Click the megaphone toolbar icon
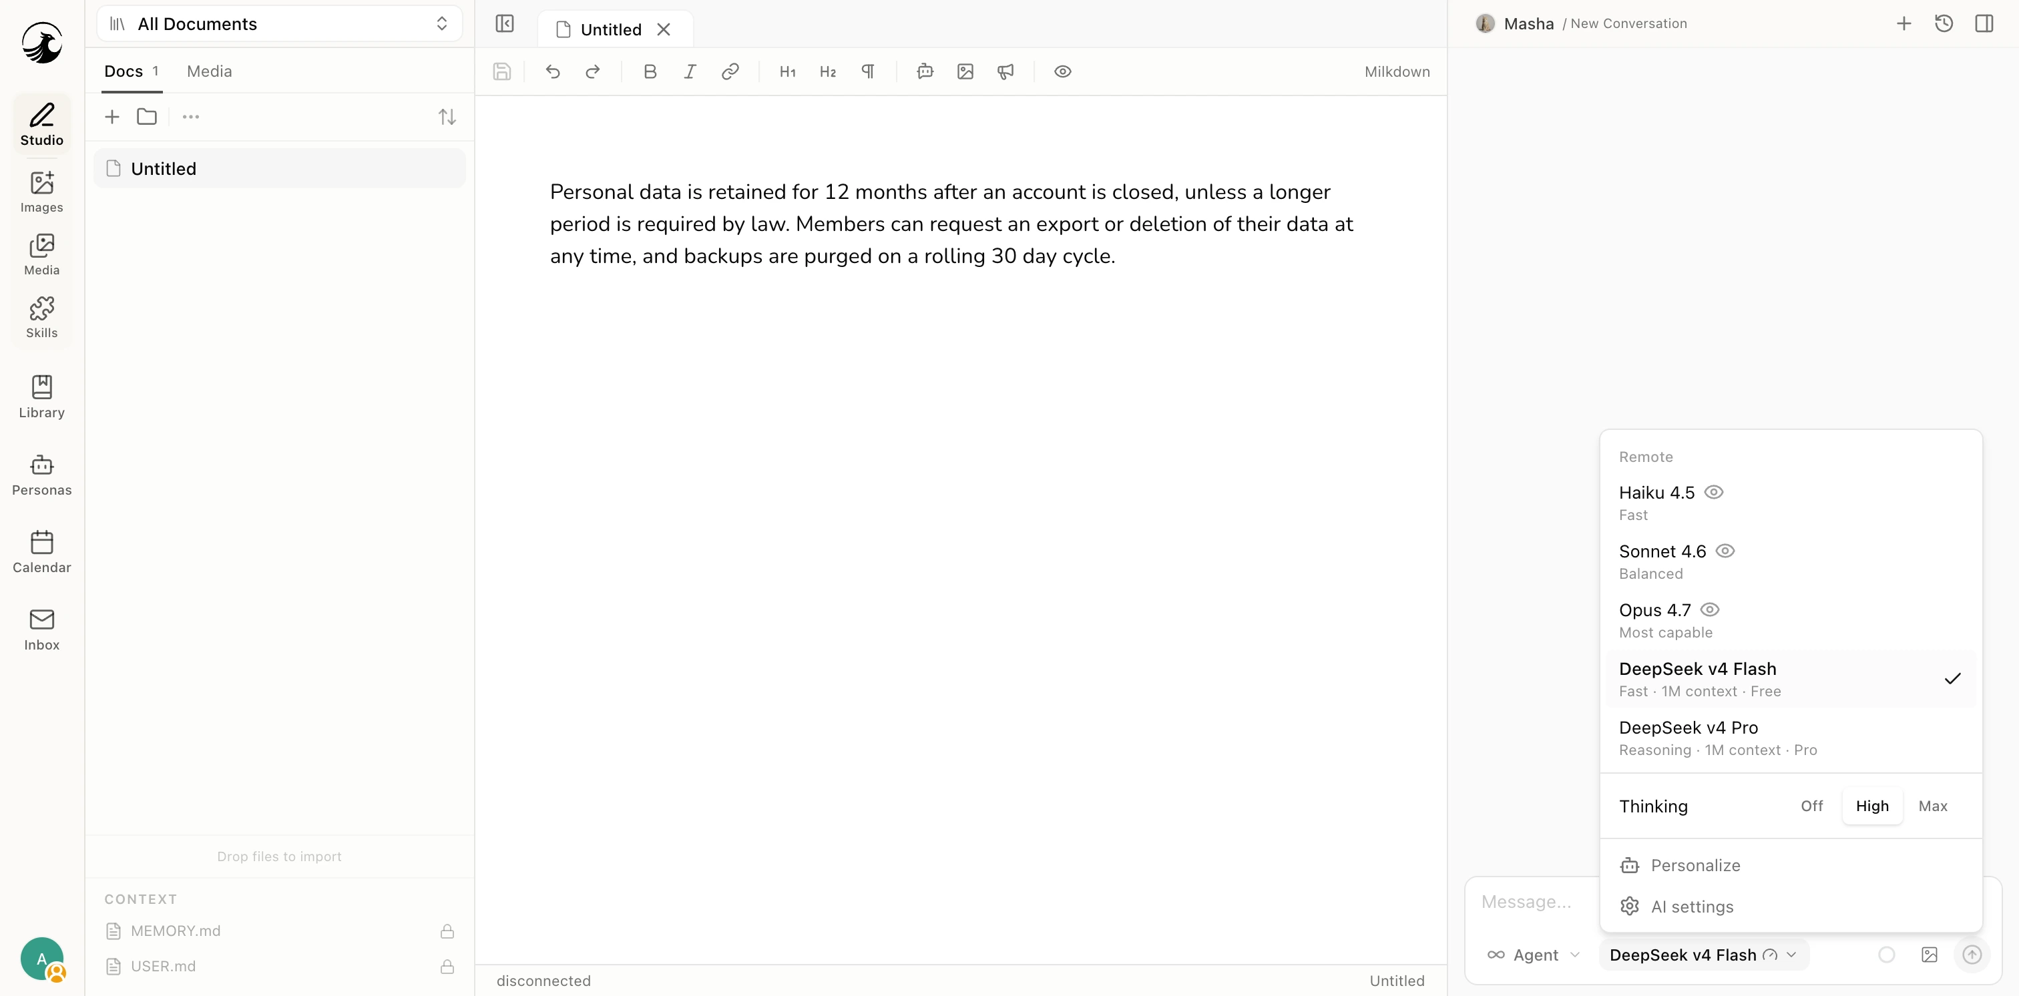Screen dimensions: 2019x996 pyautogui.click(x=1005, y=71)
